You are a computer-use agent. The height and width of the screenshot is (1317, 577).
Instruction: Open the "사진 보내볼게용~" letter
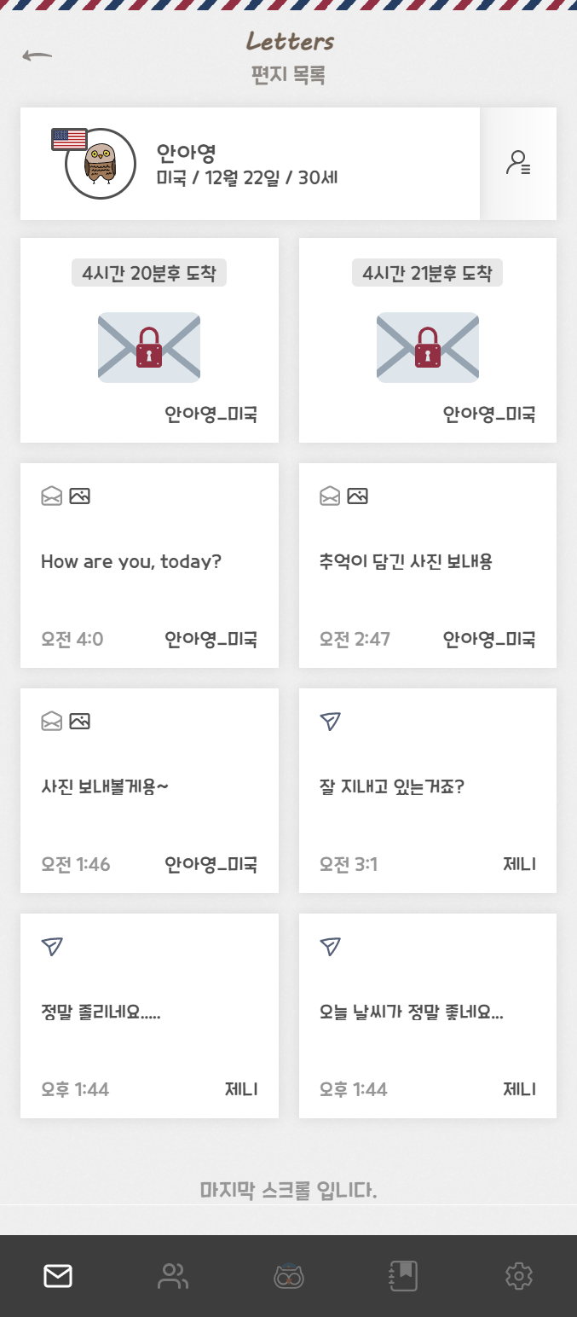coord(149,790)
